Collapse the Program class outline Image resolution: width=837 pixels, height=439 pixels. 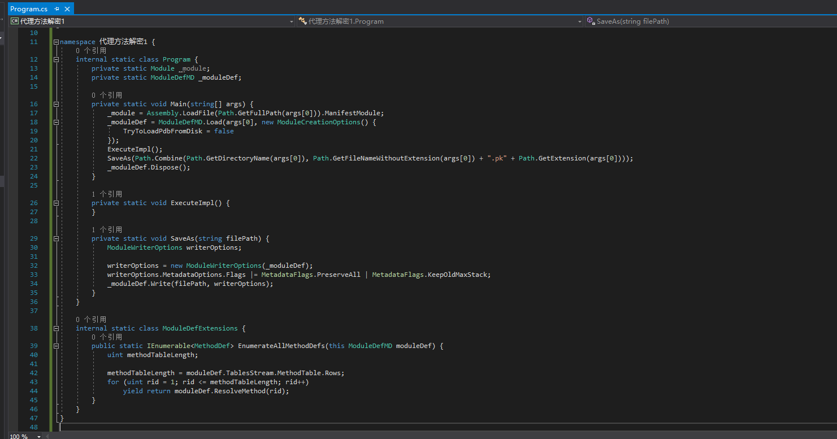click(56, 59)
